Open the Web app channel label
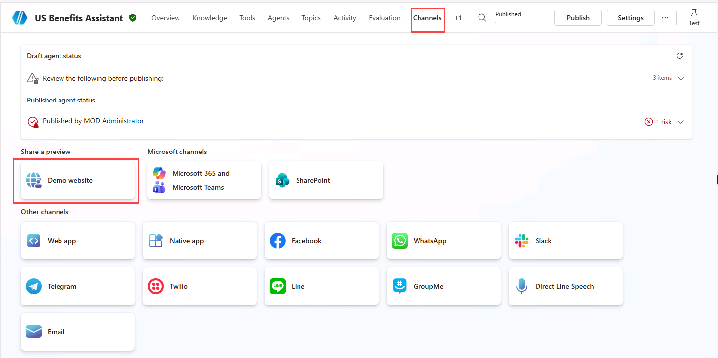The height and width of the screenshot is (358, 718). tap(62, 241)
